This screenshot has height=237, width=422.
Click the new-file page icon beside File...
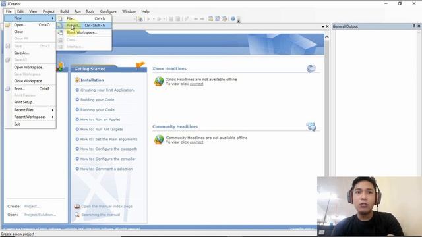pyautogui.click(x=61, y=18)
